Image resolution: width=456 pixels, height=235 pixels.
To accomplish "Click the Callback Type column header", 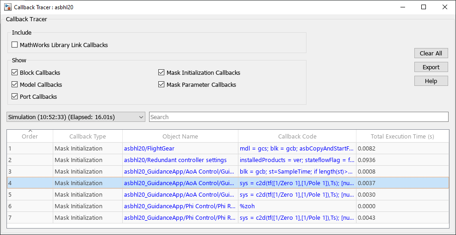I will point(87,137).
